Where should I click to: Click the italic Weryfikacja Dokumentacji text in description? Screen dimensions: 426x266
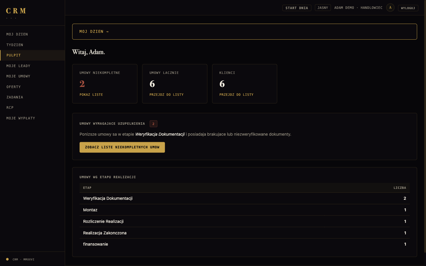[x=160, y=134]
